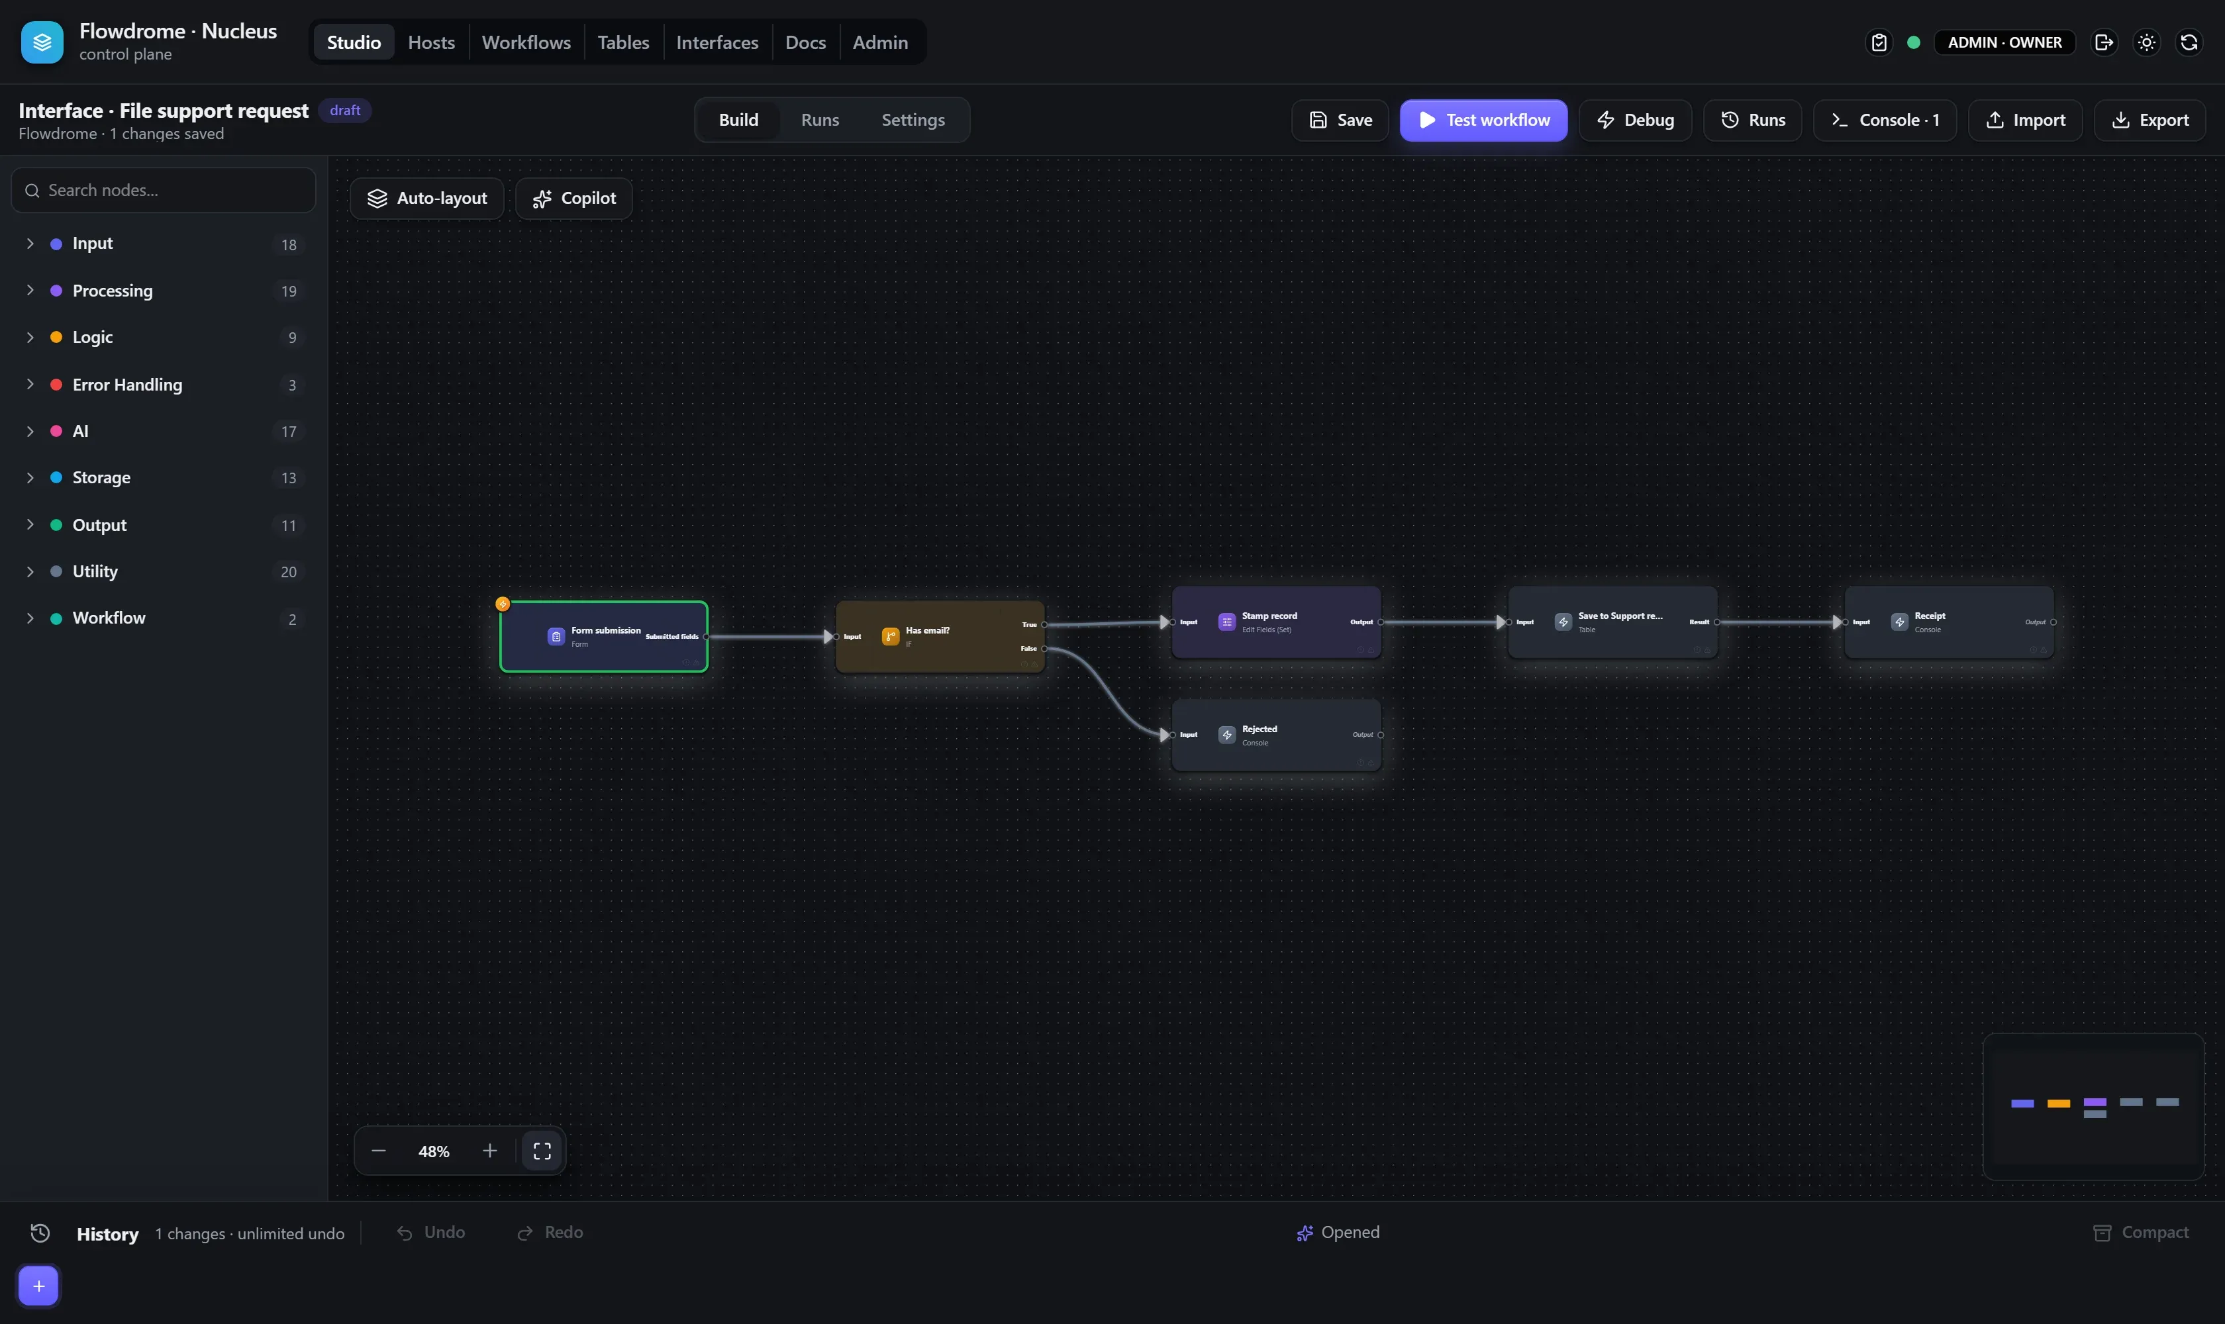Open the Workflows nav tab
Image resolution: width=2225 pixels, height=1324 pixels.
(526, 42)
